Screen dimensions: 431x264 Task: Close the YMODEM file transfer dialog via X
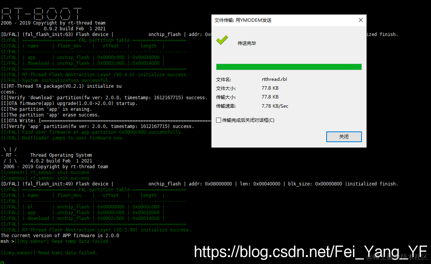pos(361,20)
